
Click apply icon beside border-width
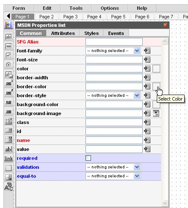tap(147, 78)
